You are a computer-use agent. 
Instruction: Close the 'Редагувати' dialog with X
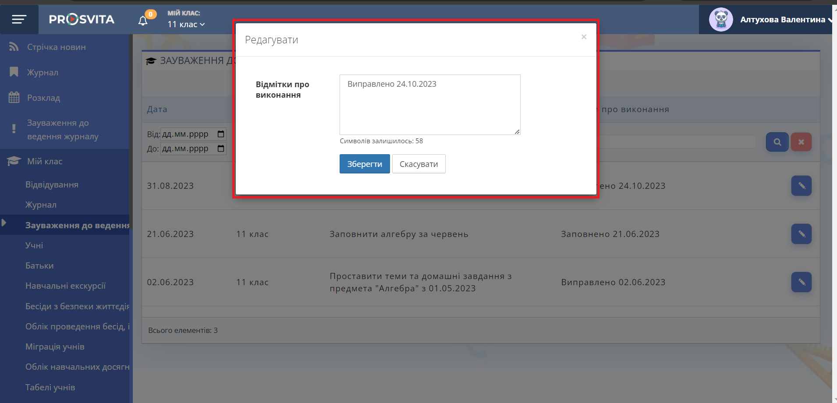coord(584,37)
